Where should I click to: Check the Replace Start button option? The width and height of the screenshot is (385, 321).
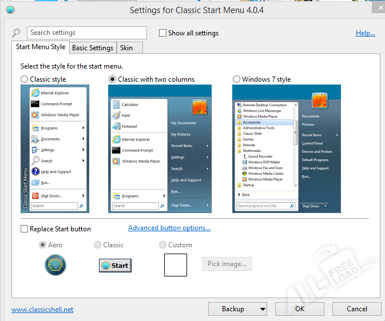coord(24,229)
